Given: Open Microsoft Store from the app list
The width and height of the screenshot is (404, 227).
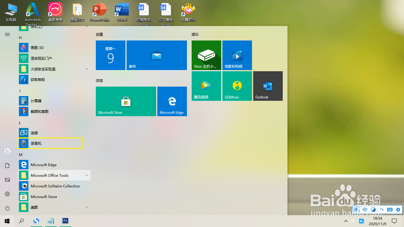Looking at the screenshot, I should [x=54, y=197].
